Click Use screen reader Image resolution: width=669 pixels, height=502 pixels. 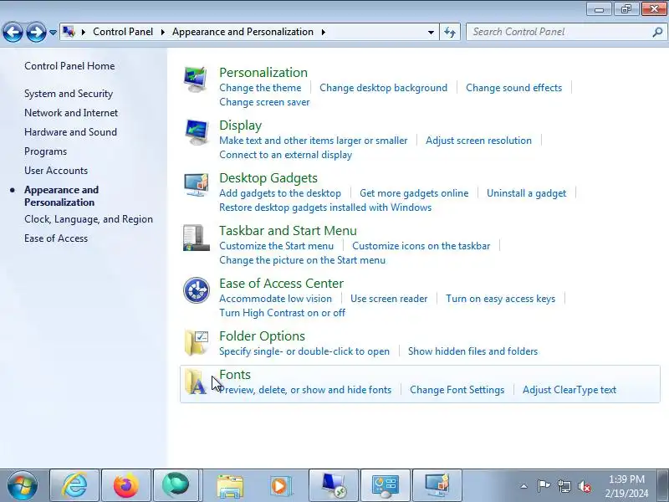pyautogui.click(x=389, y=299)
